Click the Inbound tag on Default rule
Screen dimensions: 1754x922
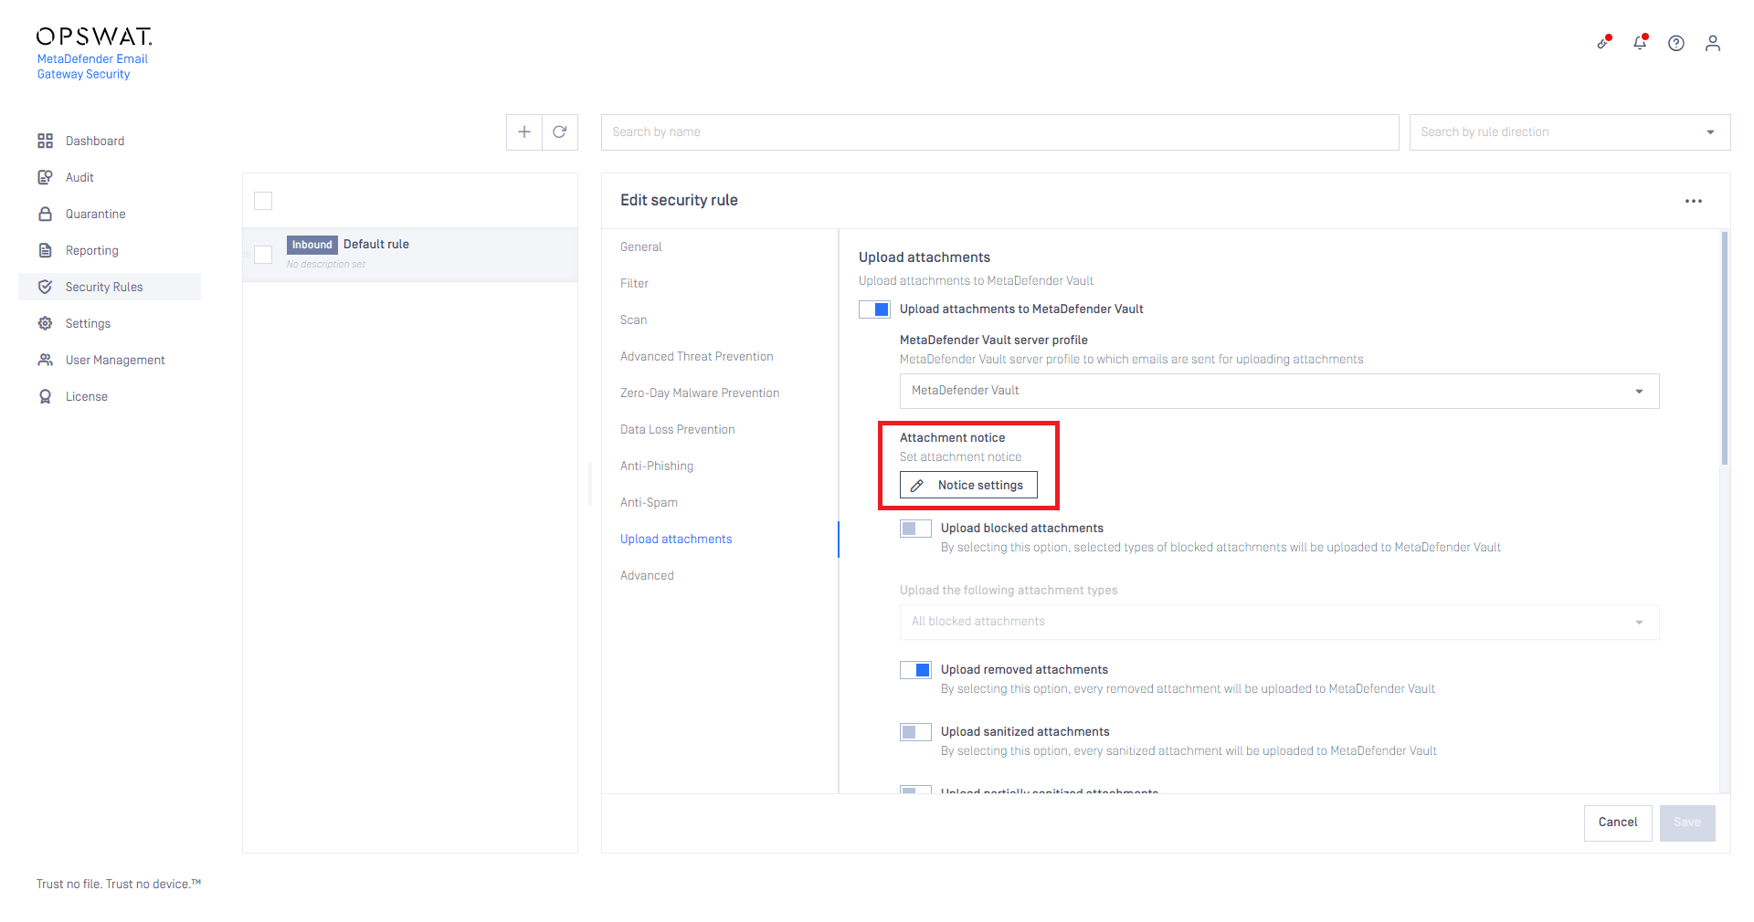[312, 245]
